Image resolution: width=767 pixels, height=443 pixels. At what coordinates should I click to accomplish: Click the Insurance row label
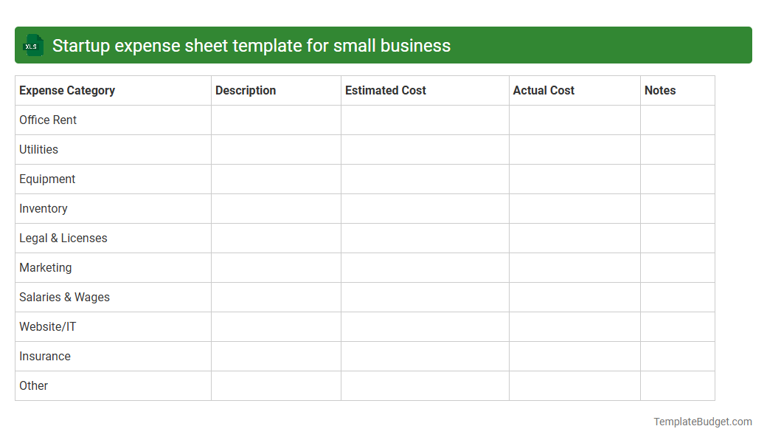click(45, 356)
